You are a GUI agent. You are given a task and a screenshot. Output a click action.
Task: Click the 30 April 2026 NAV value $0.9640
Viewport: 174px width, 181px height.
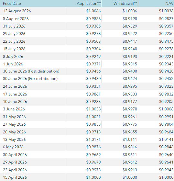(166, 154)
